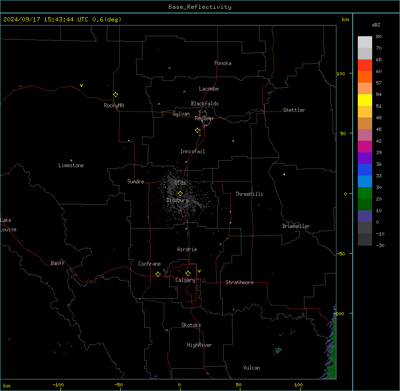Click the Banff label
This screenshot has width=400, height=391.
(x=58, y=263)
